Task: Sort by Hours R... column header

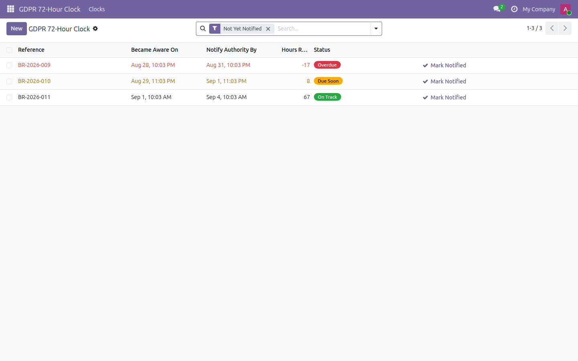Action: [295, 50]
